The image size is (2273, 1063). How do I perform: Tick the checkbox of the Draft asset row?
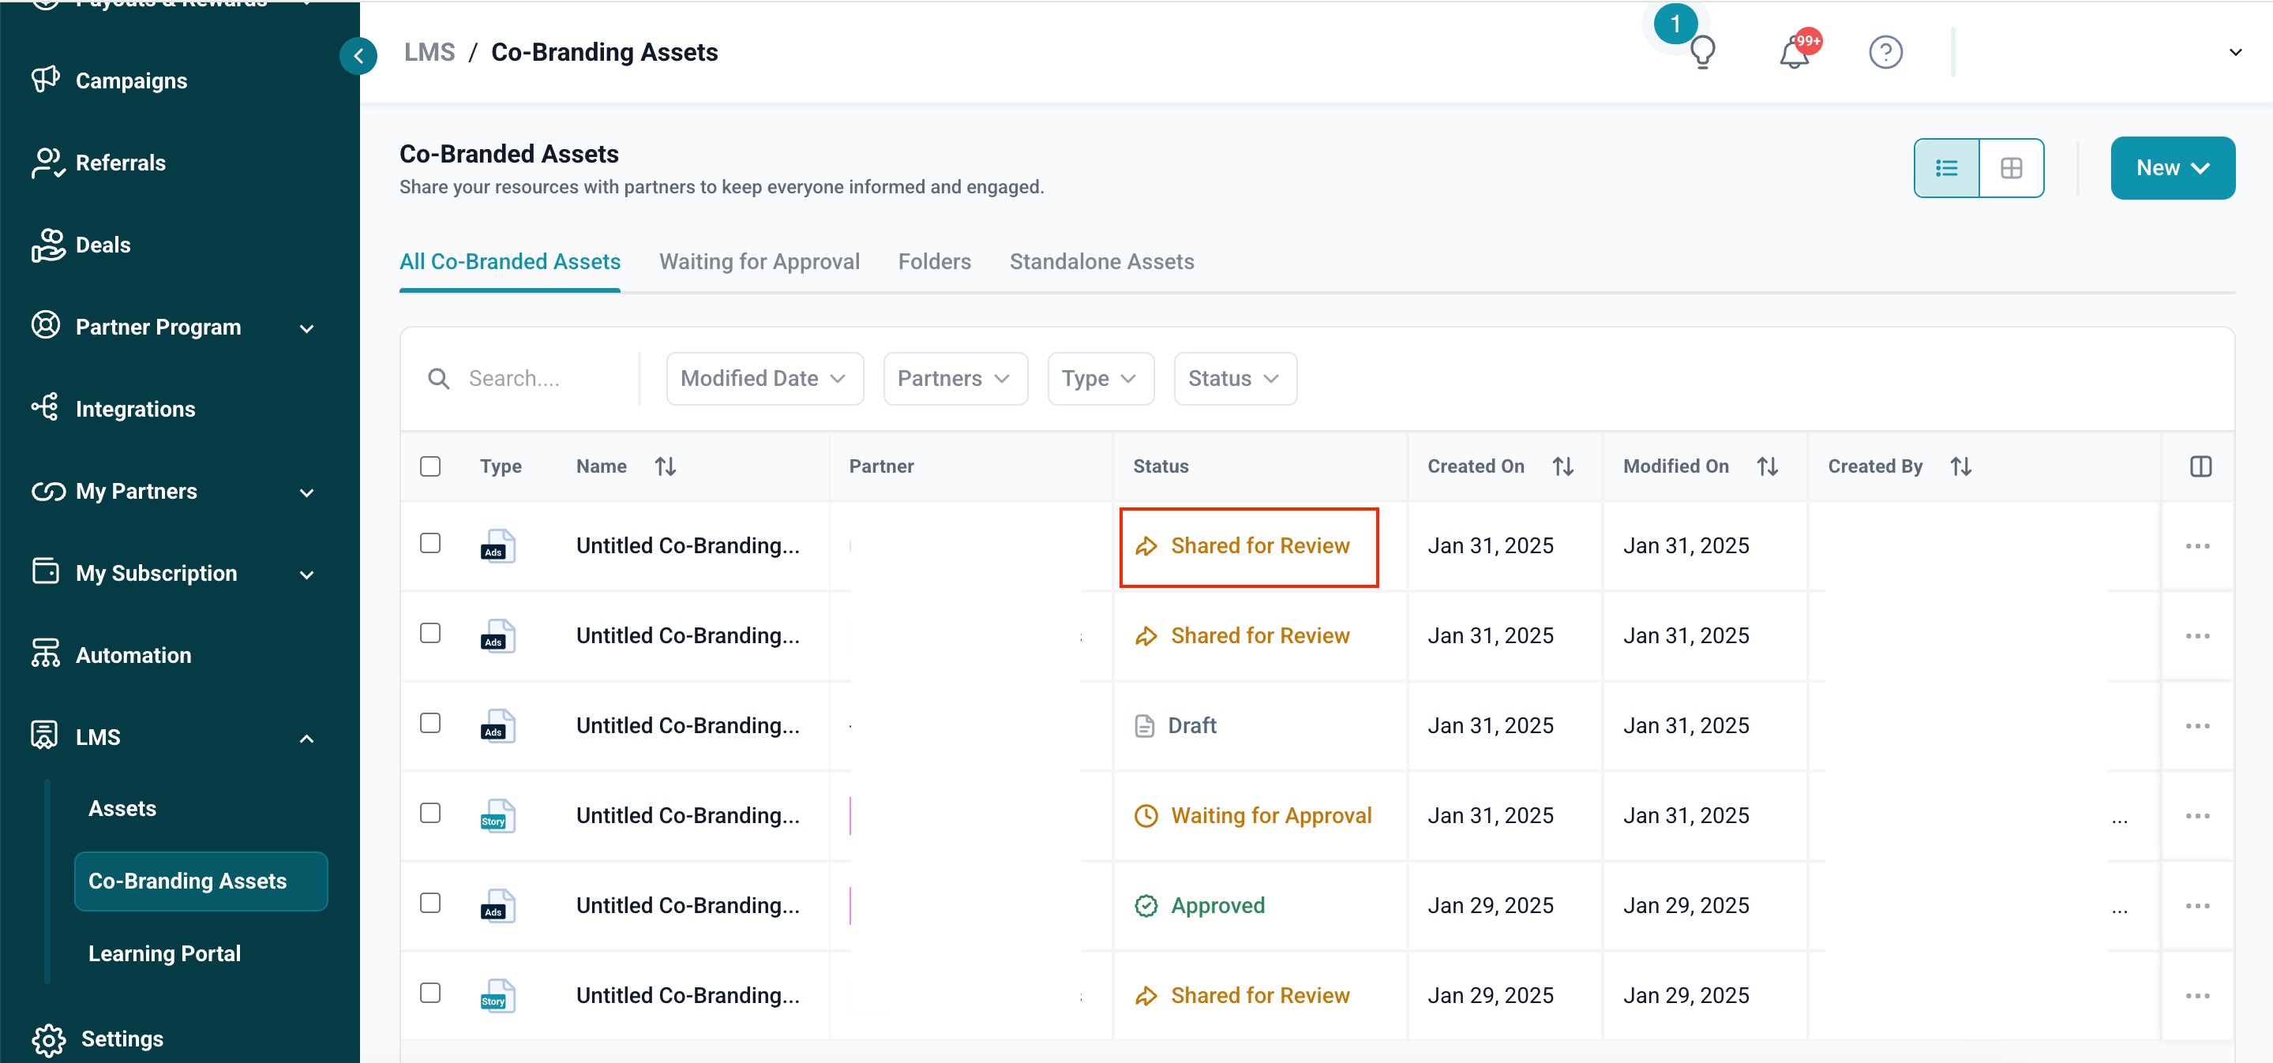(x=430, y=723)
